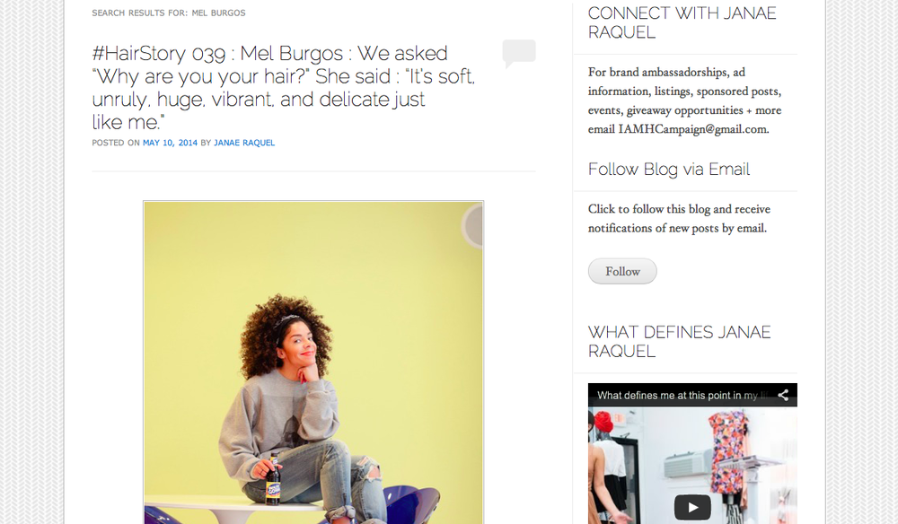Click the Mel Burgos photo with yellow background
The width and height of the screenshot is (898, 524).
pos(313,362)
